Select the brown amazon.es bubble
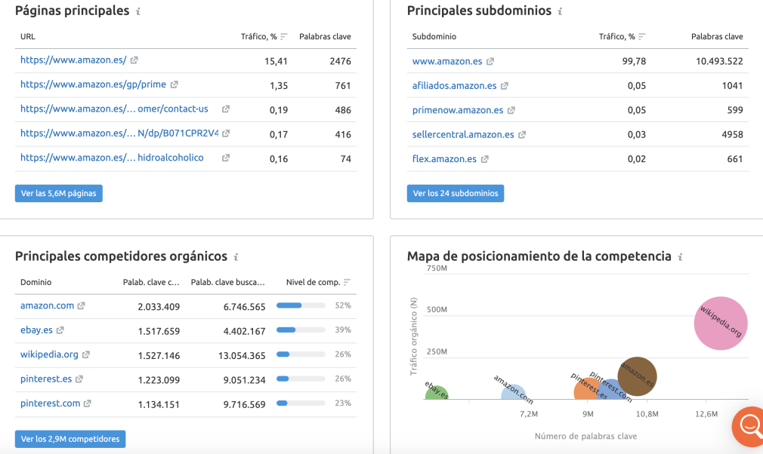The width and height of the screenshot is (763, 454). 637,376
